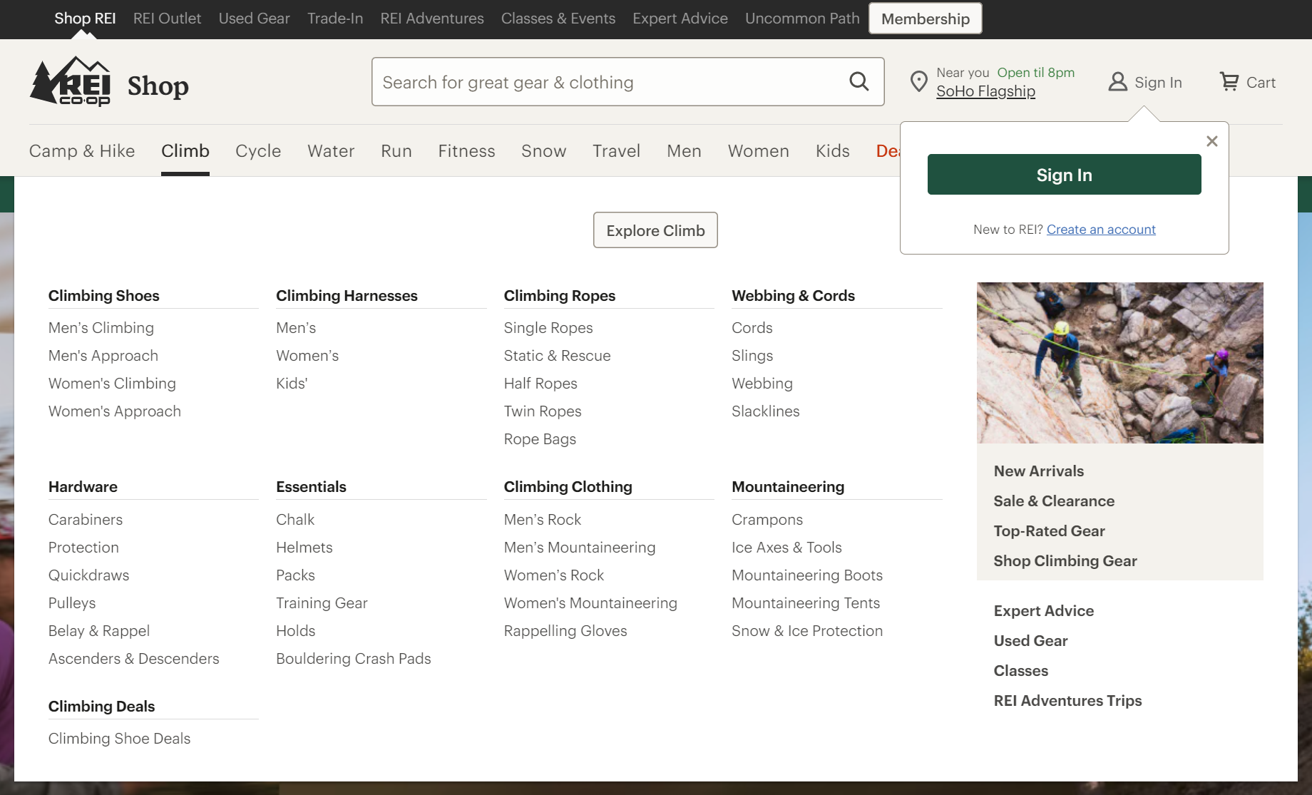The height and width of the screenshot is (795, 1312).
Task: Open Ascenders & Descenders link
Action: 134,659
